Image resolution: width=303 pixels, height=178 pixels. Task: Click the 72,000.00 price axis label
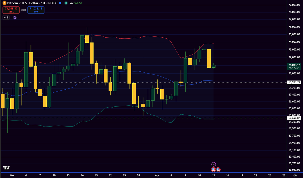point(294,57)
